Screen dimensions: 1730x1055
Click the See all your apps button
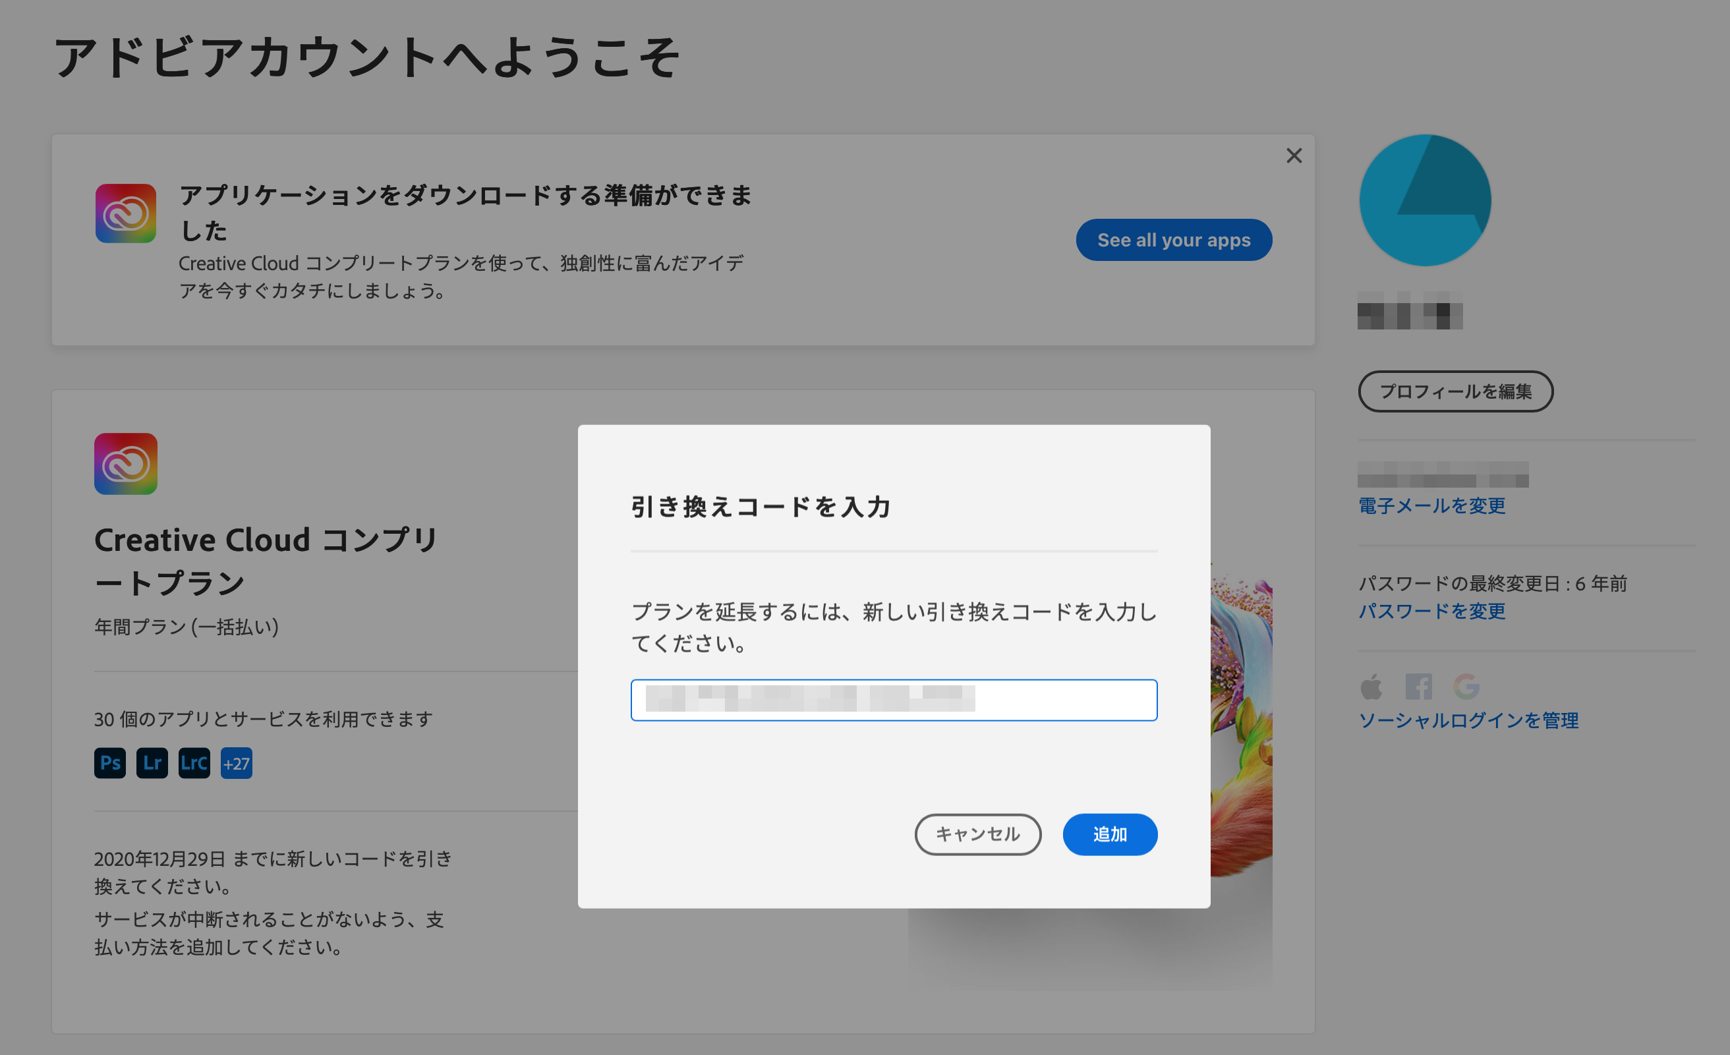click(x=1174, y=240)
